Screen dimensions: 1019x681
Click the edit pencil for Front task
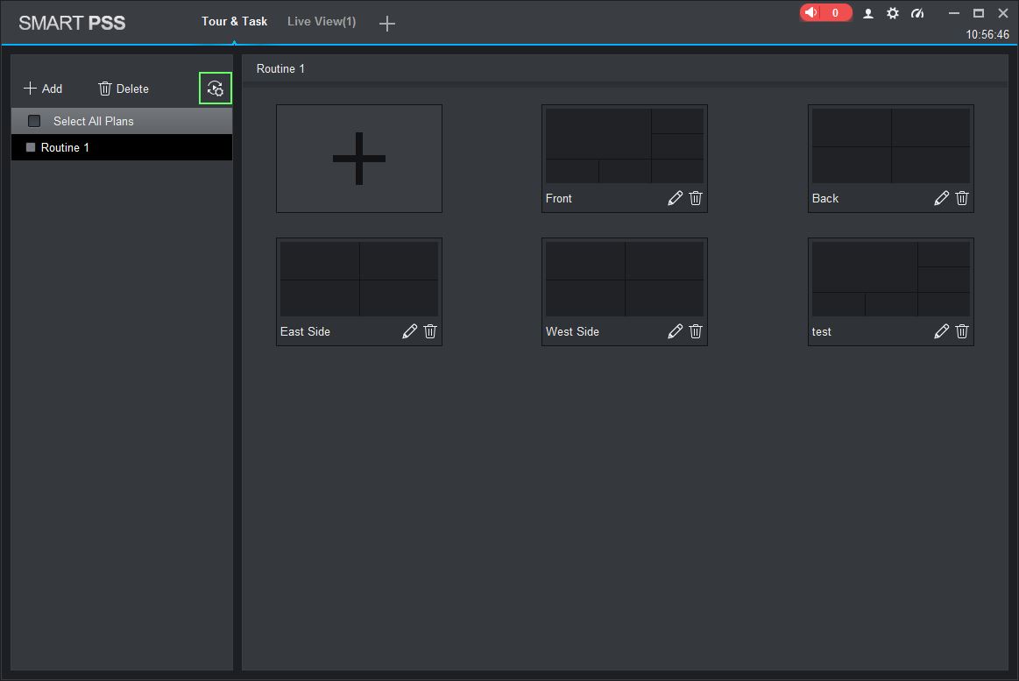coord(675,198)
